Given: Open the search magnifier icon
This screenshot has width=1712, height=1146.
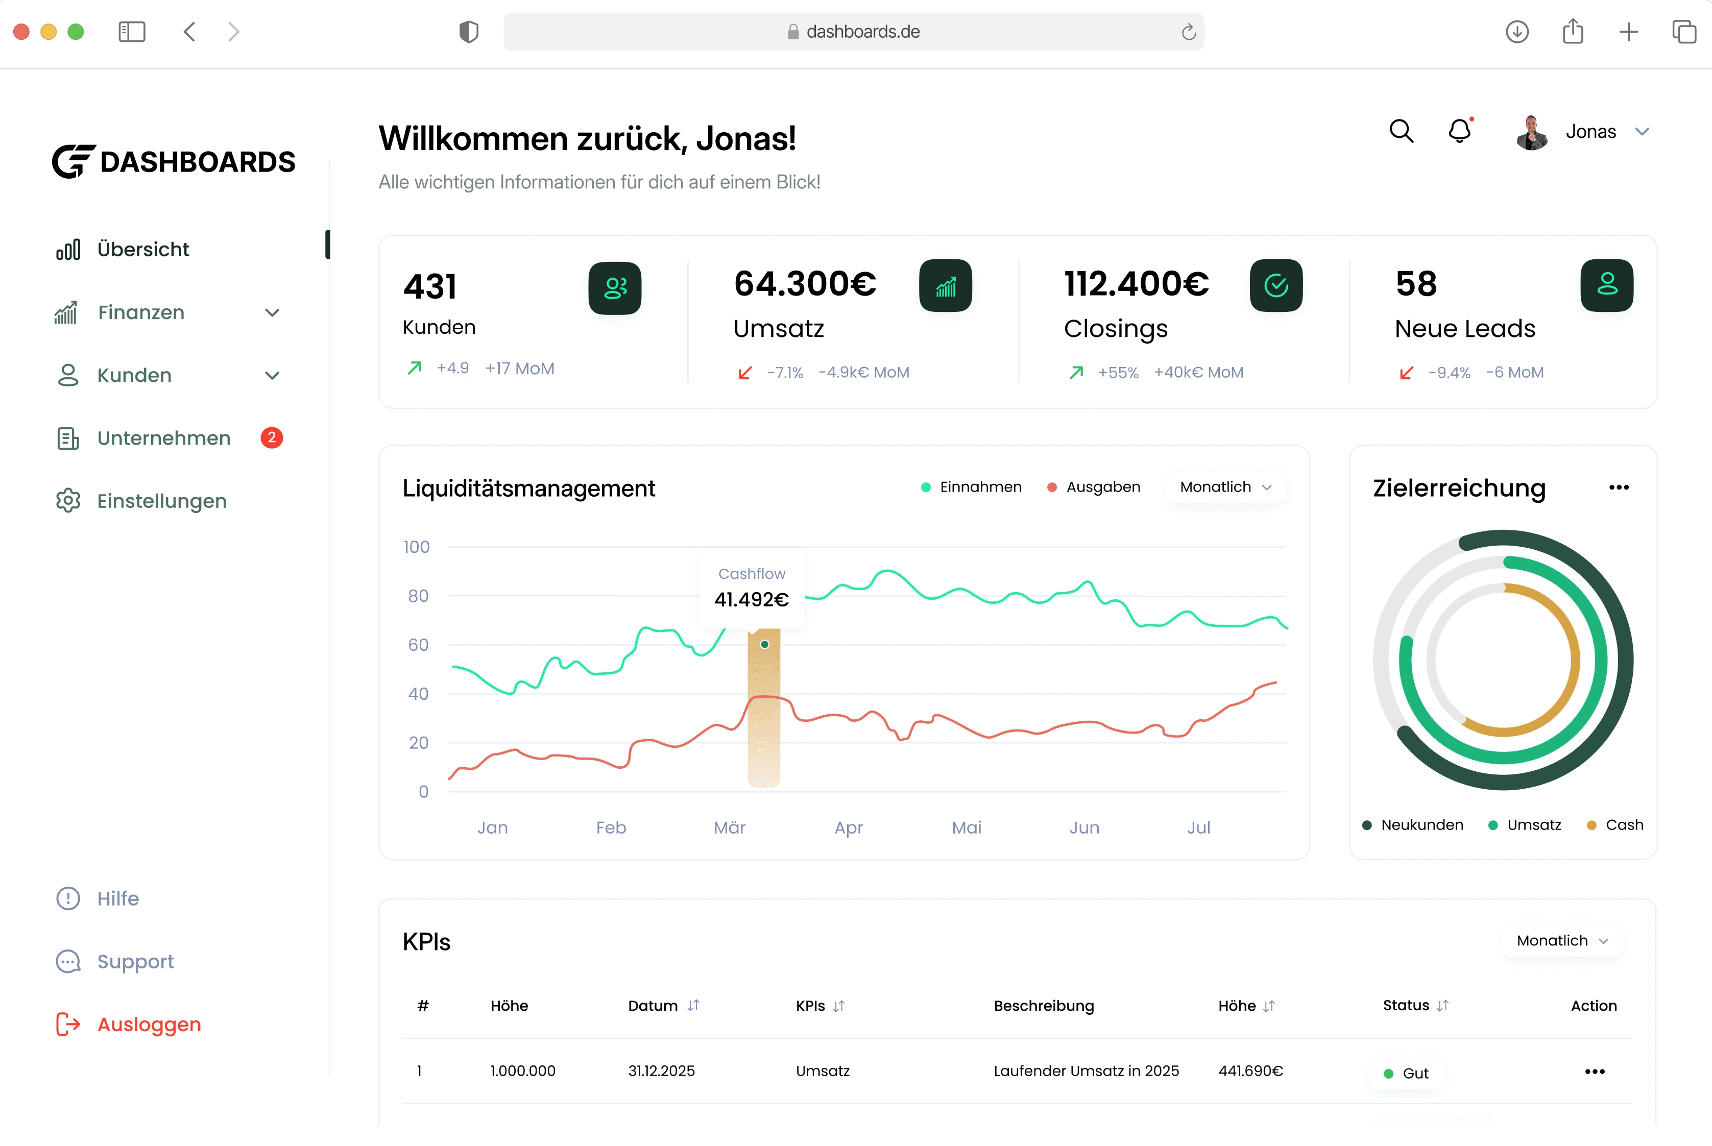Looking at the screenshot, I should [1401, 132].
